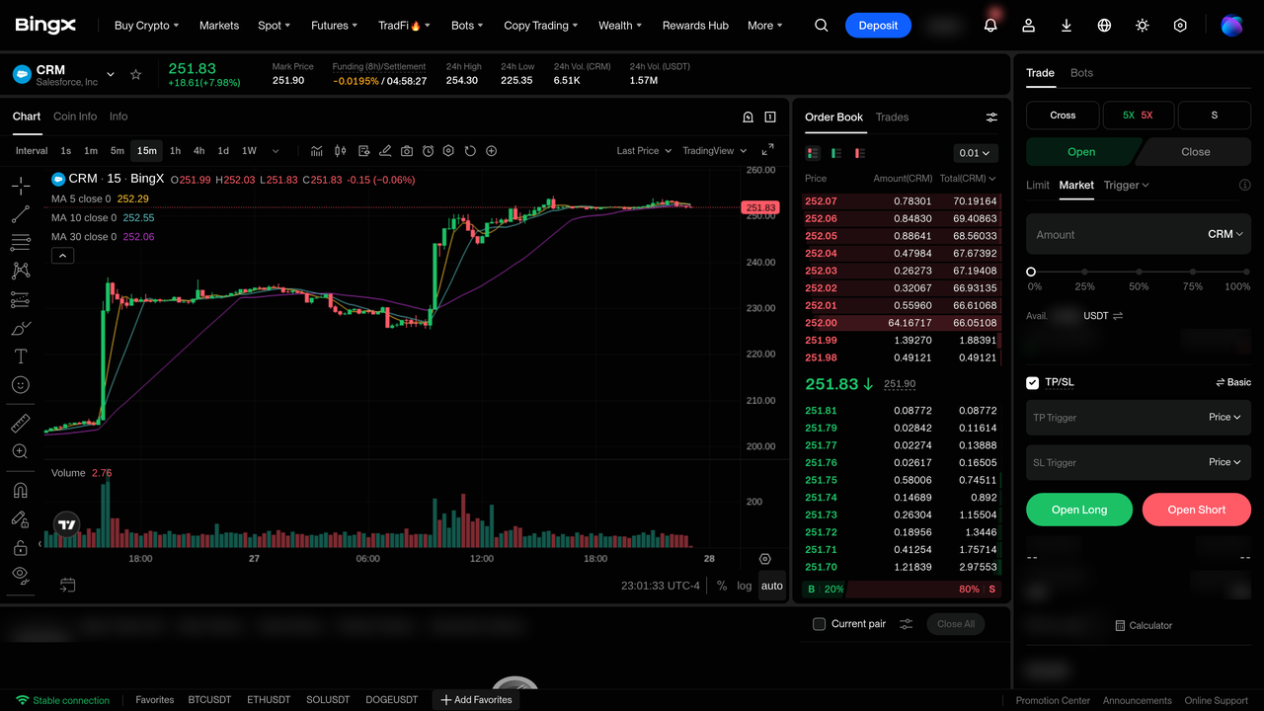Viewport: 1264px width, 711px height.
Task: Click the Open Long button
Action: (x=1079, y=510)
